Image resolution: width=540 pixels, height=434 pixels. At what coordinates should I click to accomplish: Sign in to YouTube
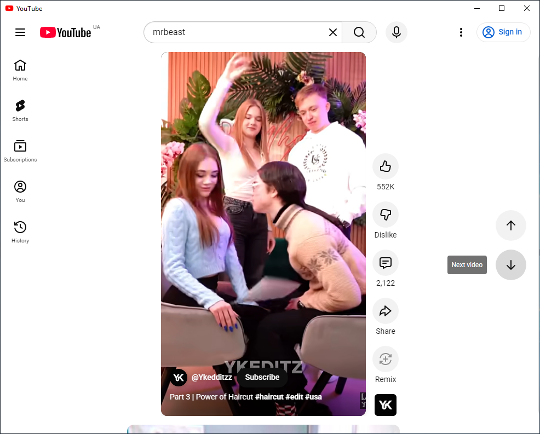503,32
